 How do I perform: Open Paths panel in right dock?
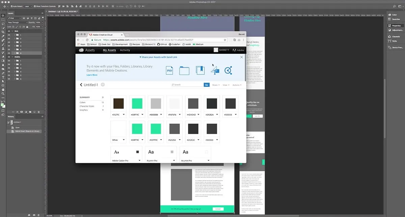click(393, 41)
